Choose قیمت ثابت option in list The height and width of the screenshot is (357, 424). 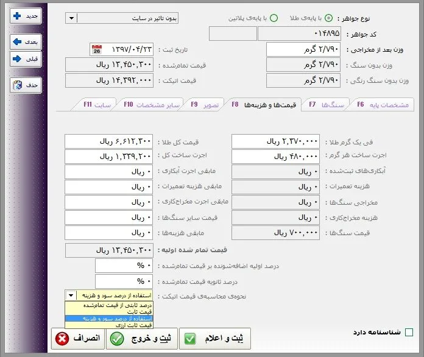click(x=109, y=312)
